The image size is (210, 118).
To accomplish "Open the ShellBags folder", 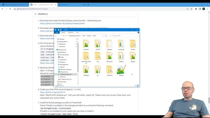I will 86,71.
